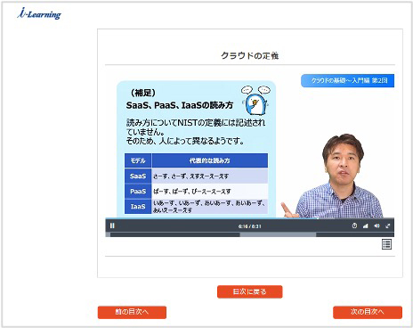Screen dimensions: 413x328
Task: Click the クラウドの基礎 入門編 第2回 label
Action: [x=347, y=80]
